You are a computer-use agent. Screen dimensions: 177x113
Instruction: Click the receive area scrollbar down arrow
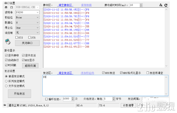[x=166, y=66]
